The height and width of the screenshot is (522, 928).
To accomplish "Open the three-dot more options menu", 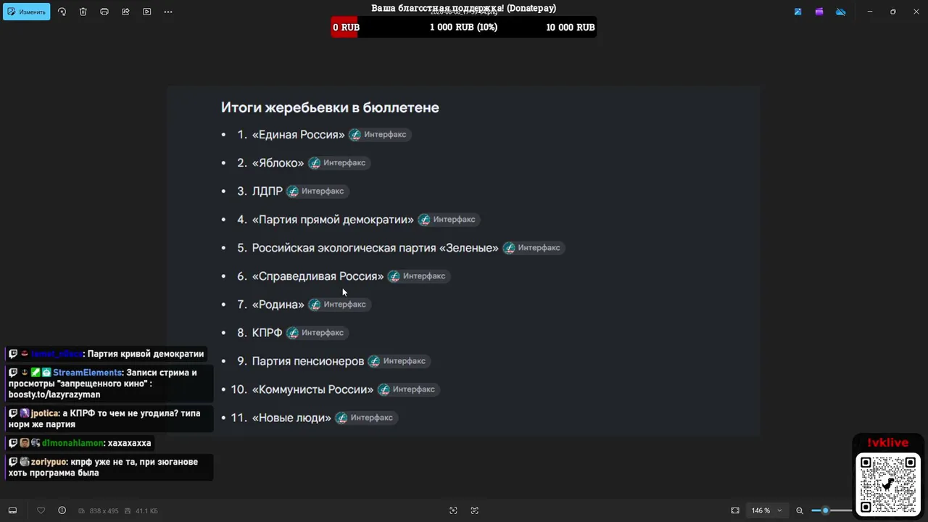I will tap(168, 12).
